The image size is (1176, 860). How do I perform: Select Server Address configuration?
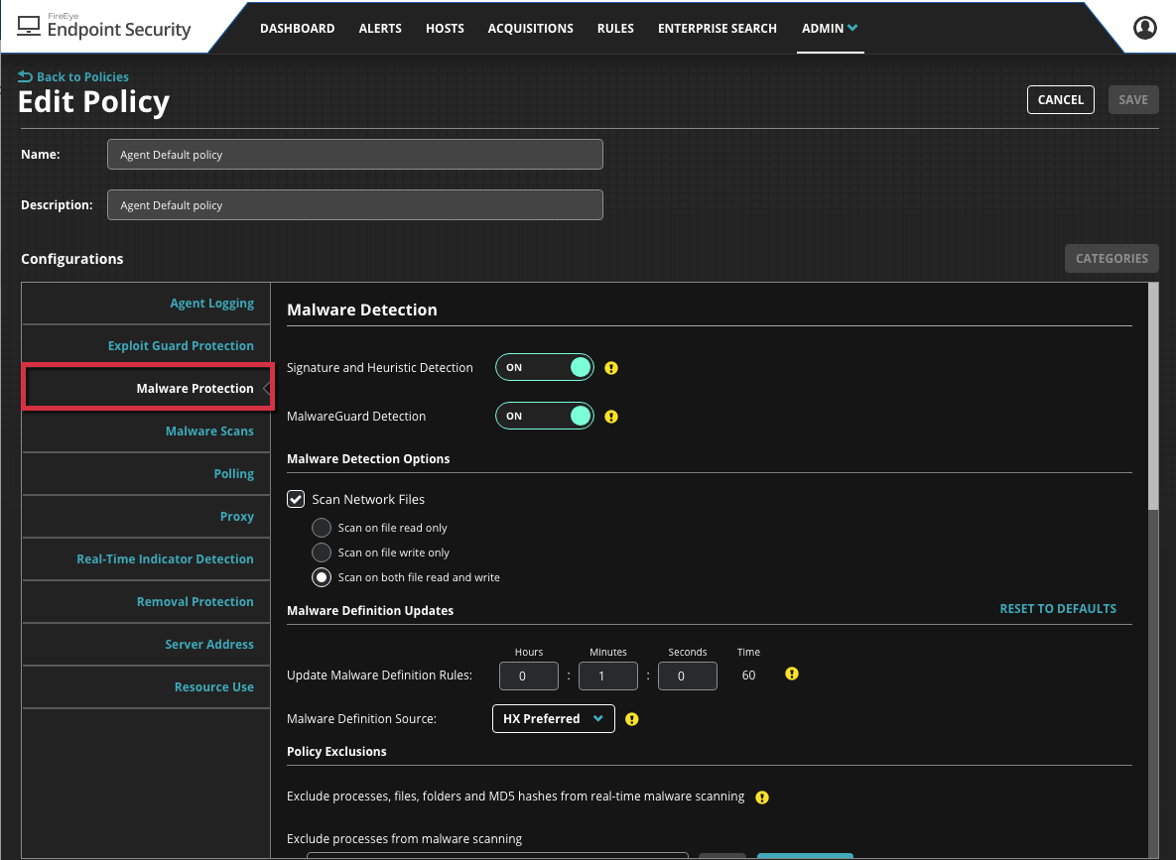click(x=146, y=645)
